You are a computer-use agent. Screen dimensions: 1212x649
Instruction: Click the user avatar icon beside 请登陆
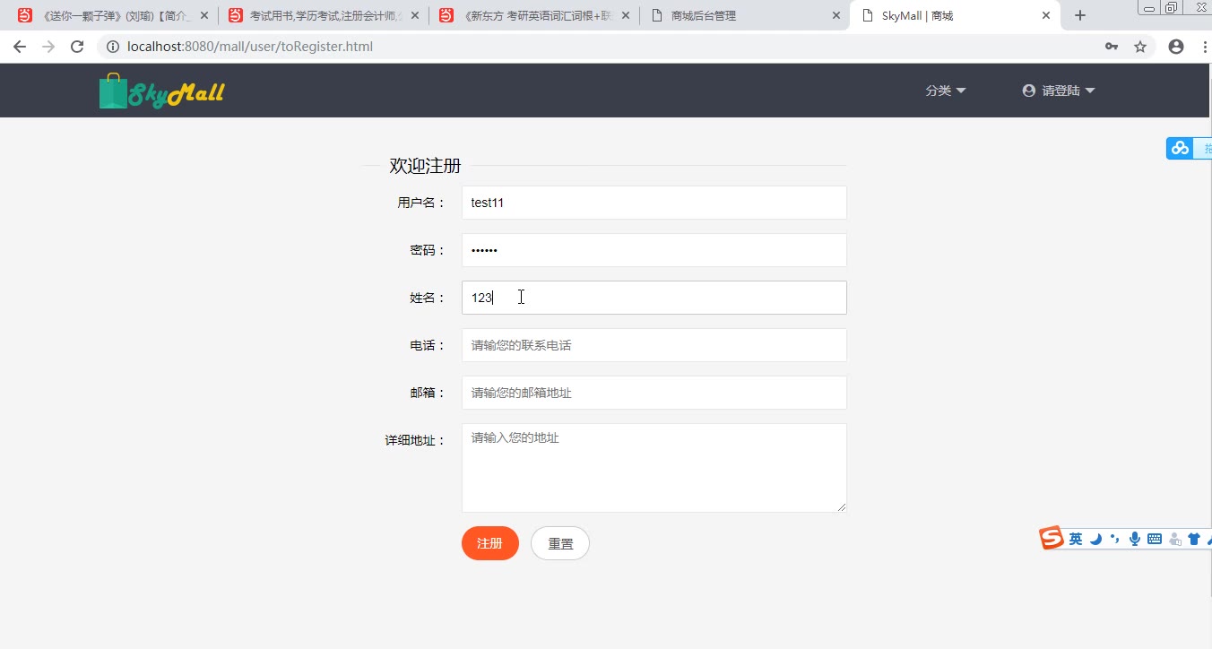(1029, 91)
